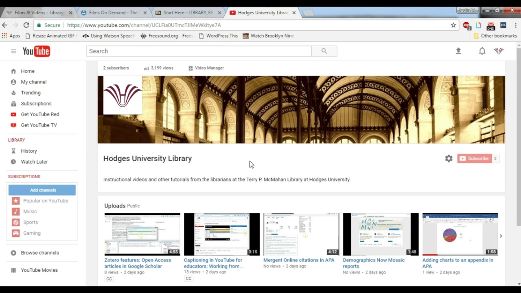Image resolution: width=521 pixels, height=293 pixels.
Task: Click the YouTube logo
Action: 36,51
